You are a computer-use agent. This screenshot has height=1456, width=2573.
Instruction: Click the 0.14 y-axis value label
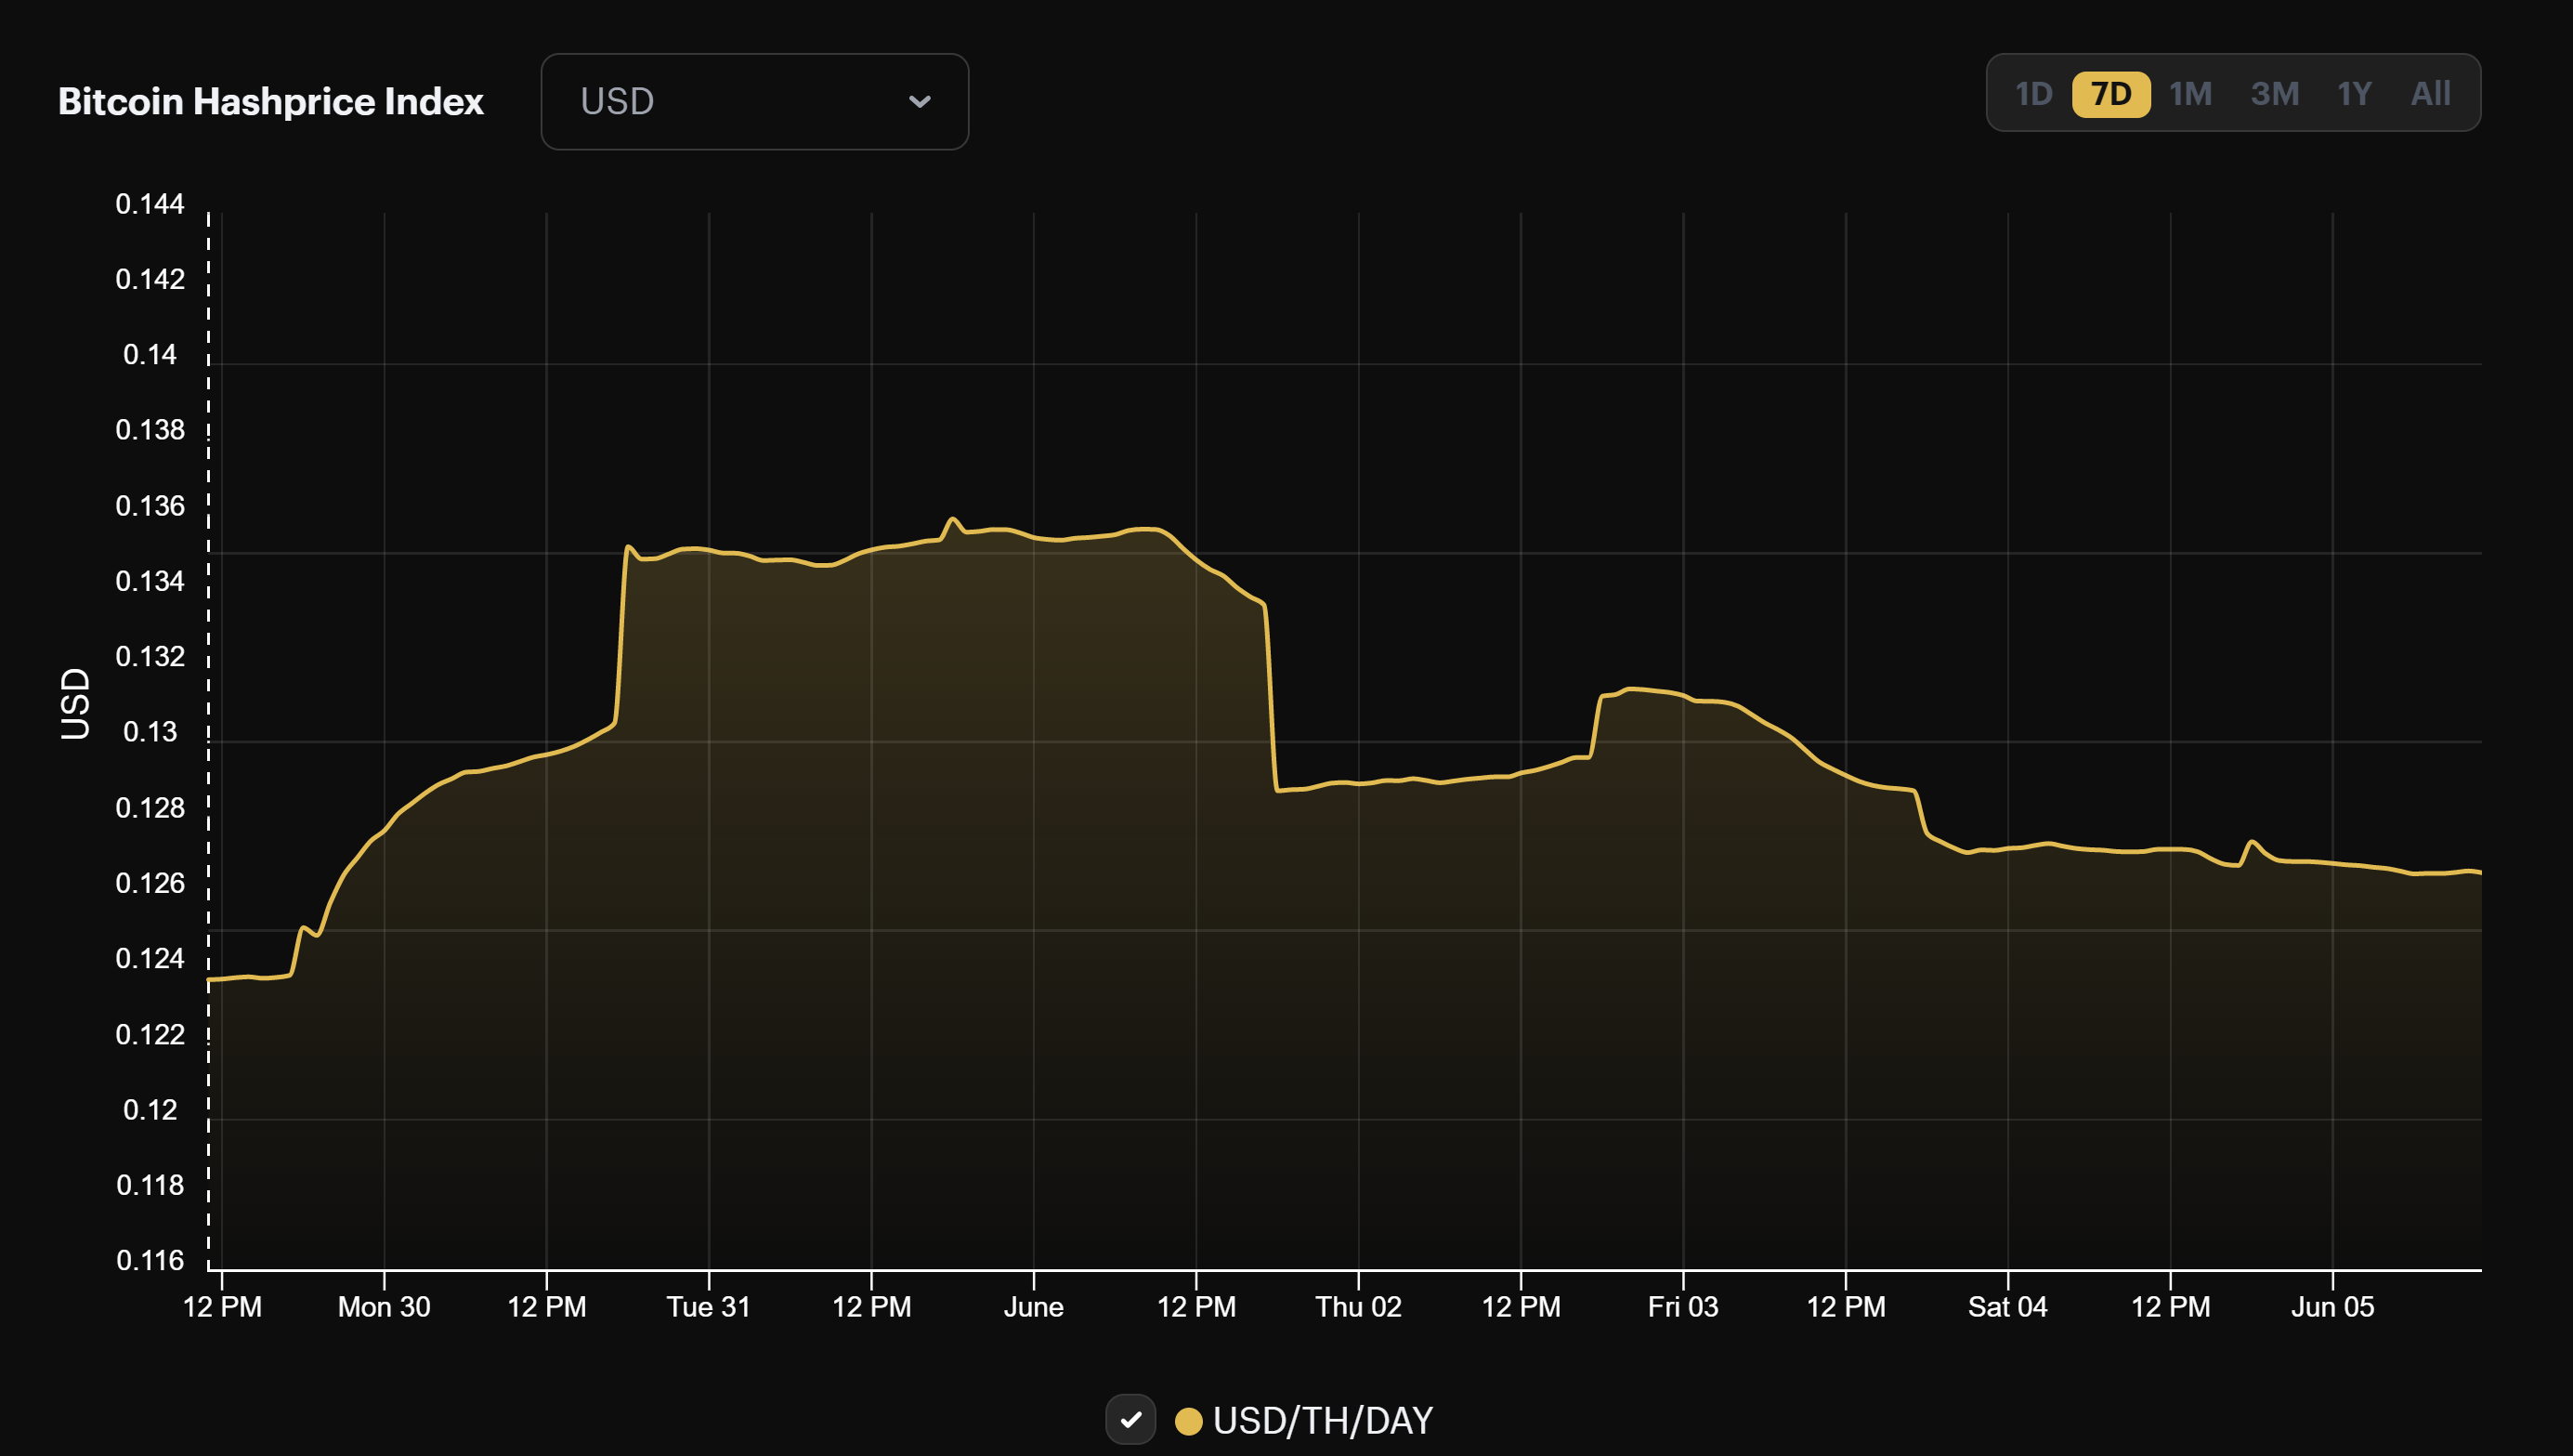(150, 355)
